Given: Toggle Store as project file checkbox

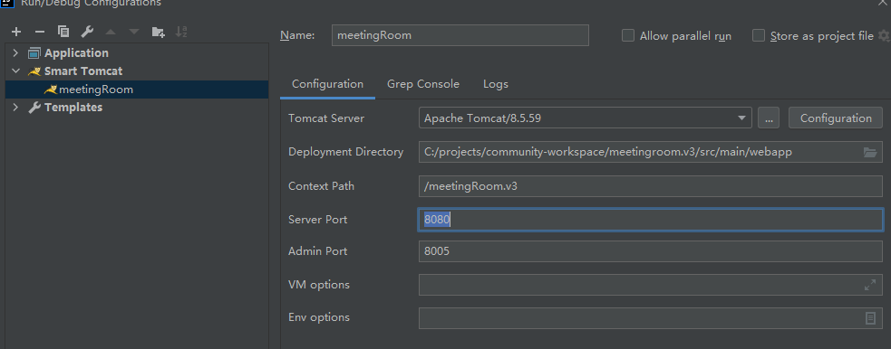Looking at the screenshot, I should tap(759, 35).
